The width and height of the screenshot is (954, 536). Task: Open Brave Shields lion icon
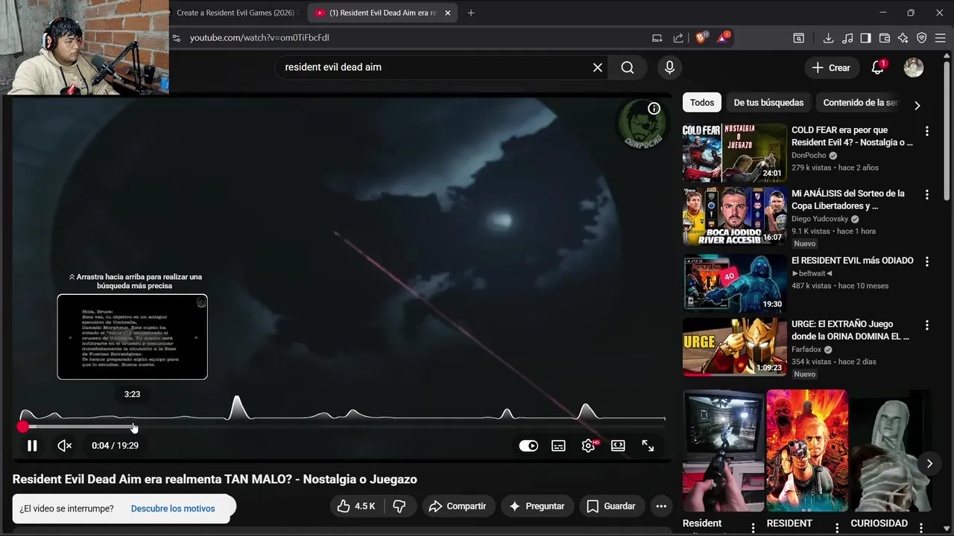click(701, 38)
